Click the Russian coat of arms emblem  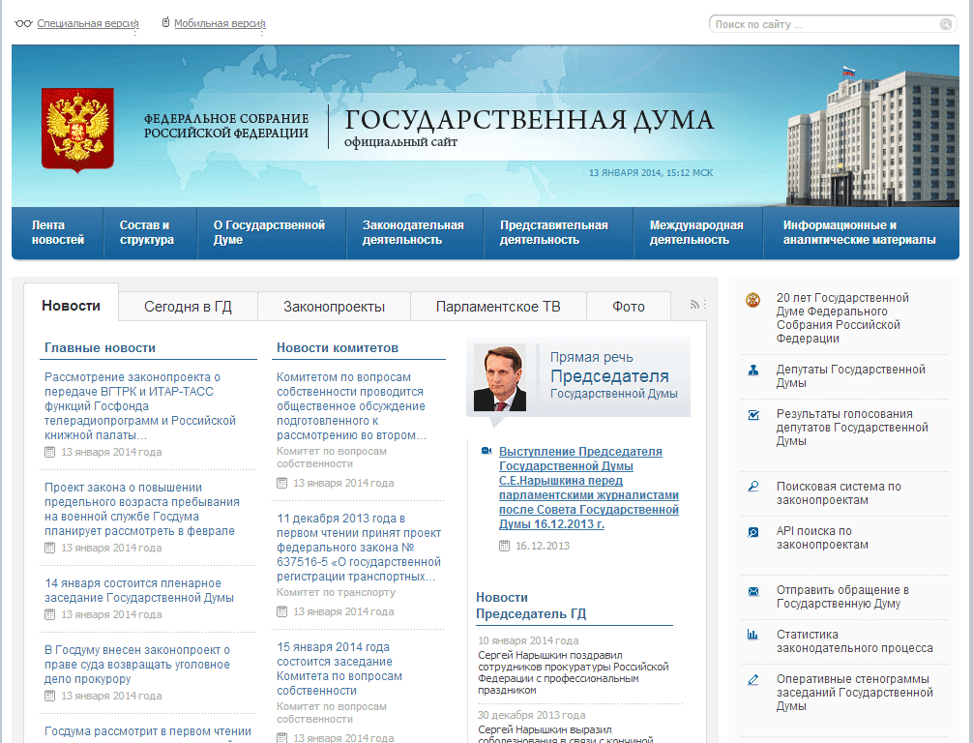[x=77, y=129]
